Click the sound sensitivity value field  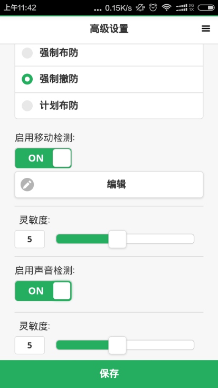30,345
